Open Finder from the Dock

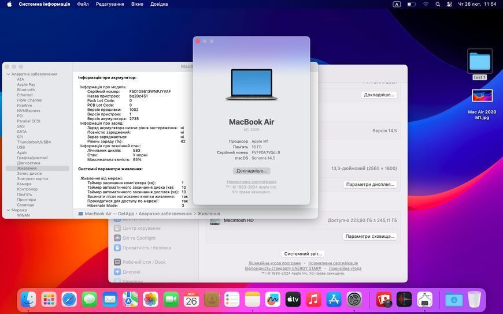(28, 300)
